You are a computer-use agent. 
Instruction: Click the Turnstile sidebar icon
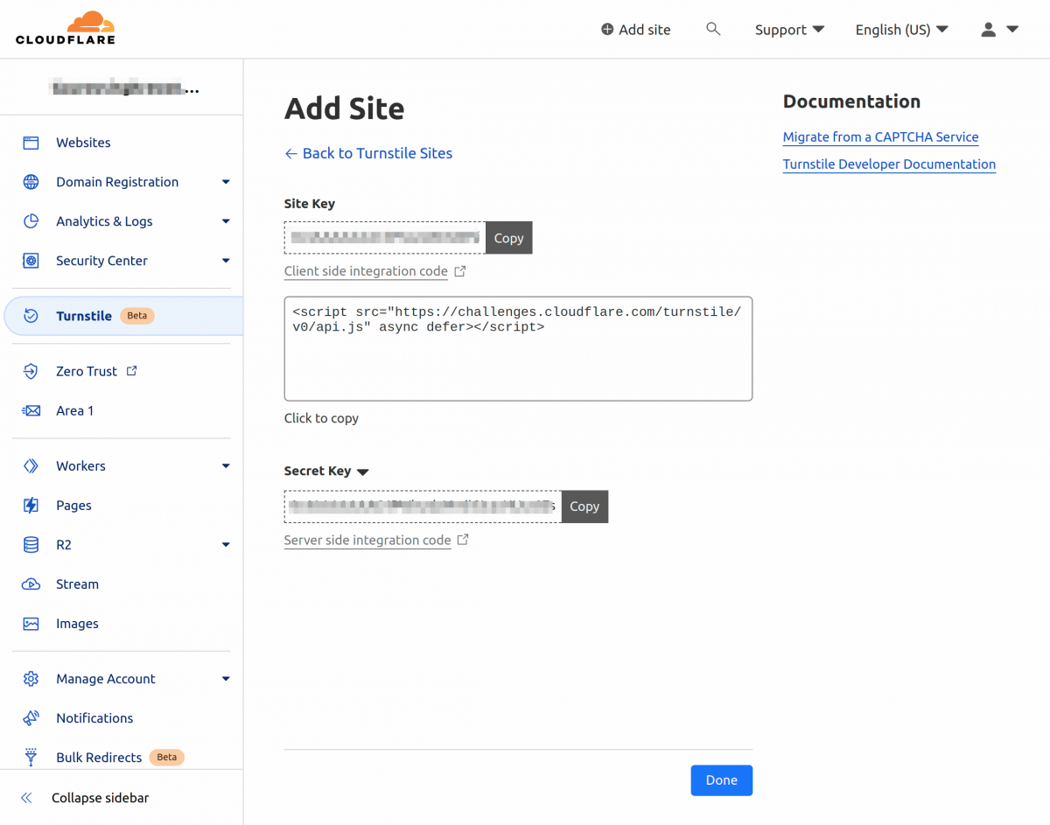pos(31,316)
